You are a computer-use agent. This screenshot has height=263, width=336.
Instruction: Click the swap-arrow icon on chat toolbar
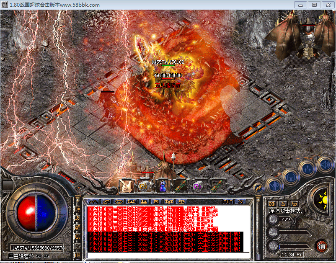pyautogui.click(x=106, y=201)
